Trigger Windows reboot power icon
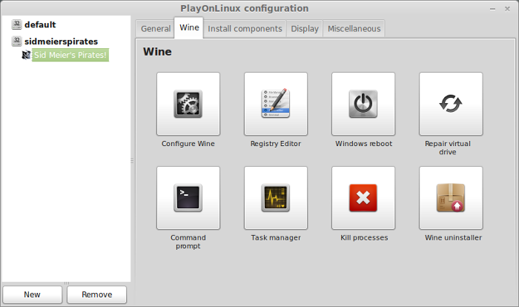This screenshot has width=519, height=307. (x=363, y=104)
